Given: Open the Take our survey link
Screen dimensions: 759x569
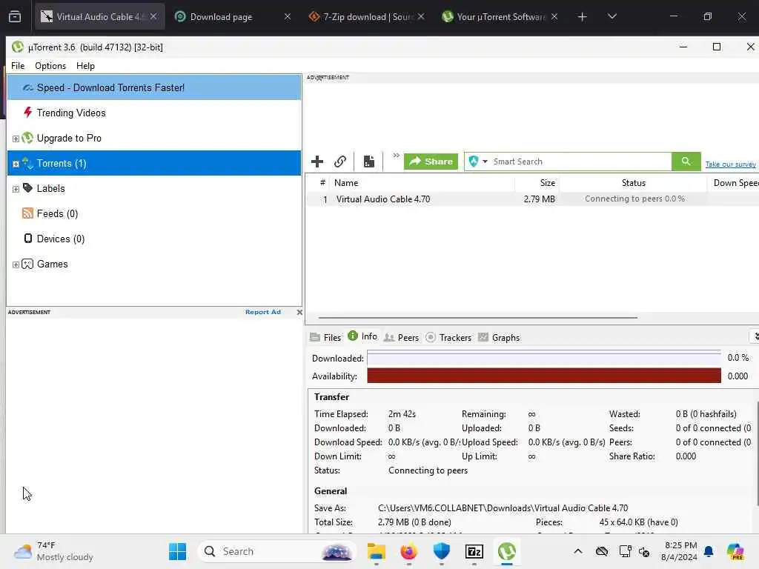Looking at the screenshot, I should coord(730,164).
